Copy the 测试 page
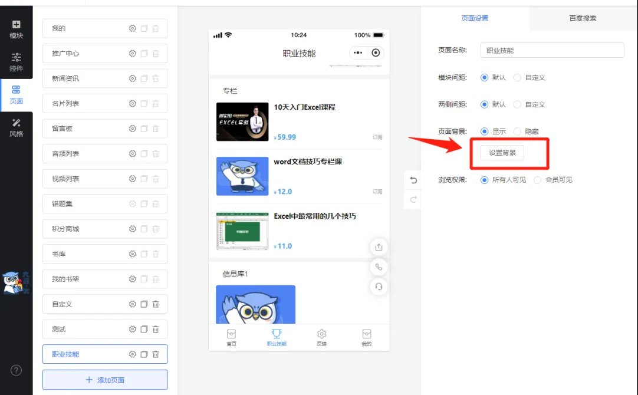Viewport: 638px width, 395px height. click(x=144, y=329)
